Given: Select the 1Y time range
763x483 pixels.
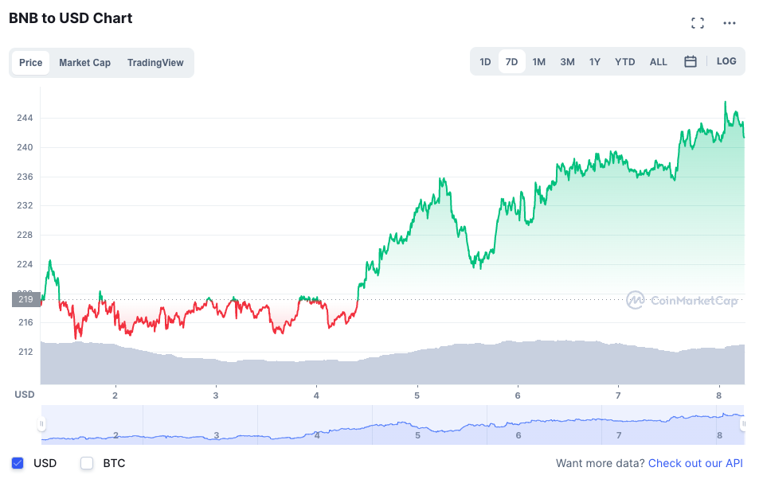Looking at the screenshot, I should (x=595, y=62).
